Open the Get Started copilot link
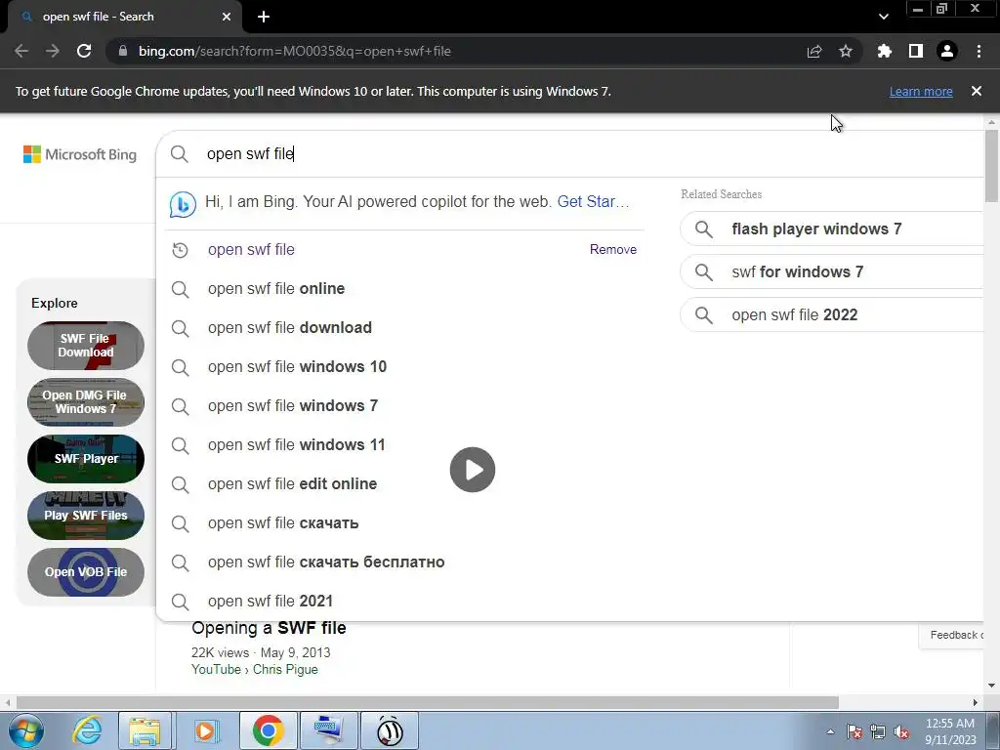1000x750 pixels. point(593,201)
